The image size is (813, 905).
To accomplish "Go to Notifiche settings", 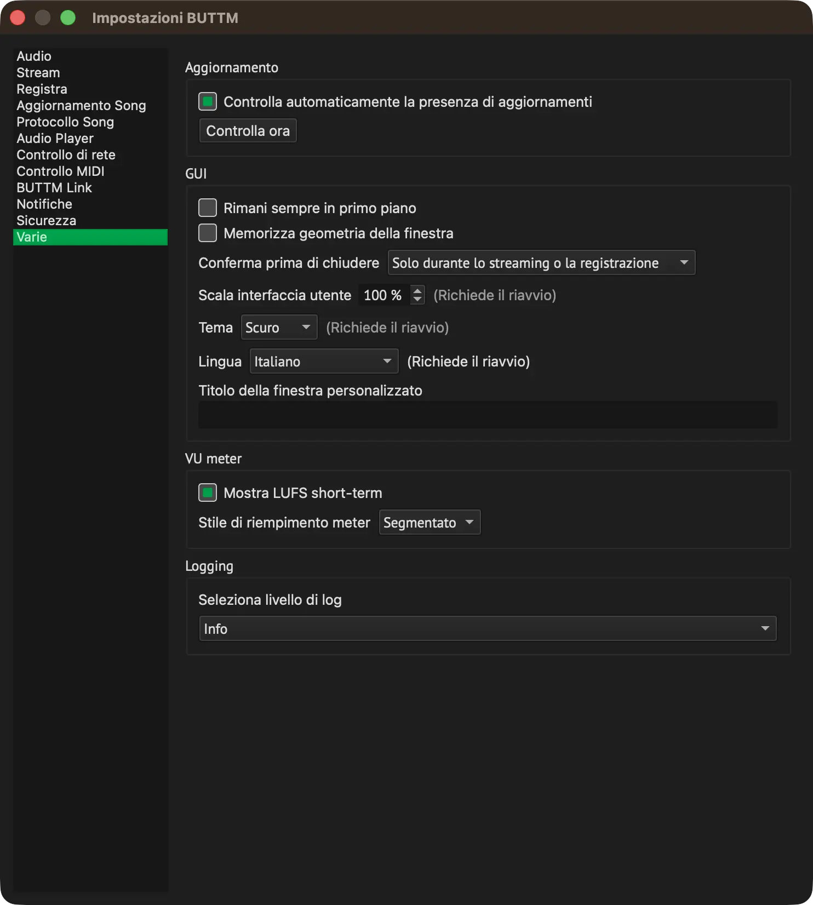I will point(90,204).
